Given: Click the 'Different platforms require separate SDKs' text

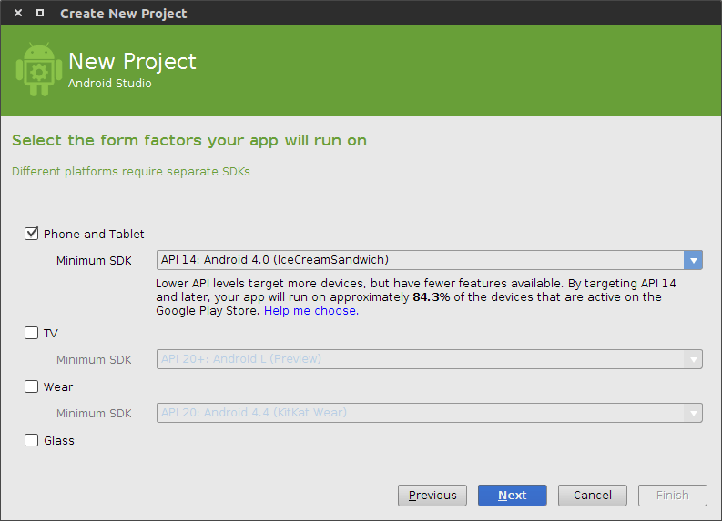Looking at the screenshot, I should [131, 172].
